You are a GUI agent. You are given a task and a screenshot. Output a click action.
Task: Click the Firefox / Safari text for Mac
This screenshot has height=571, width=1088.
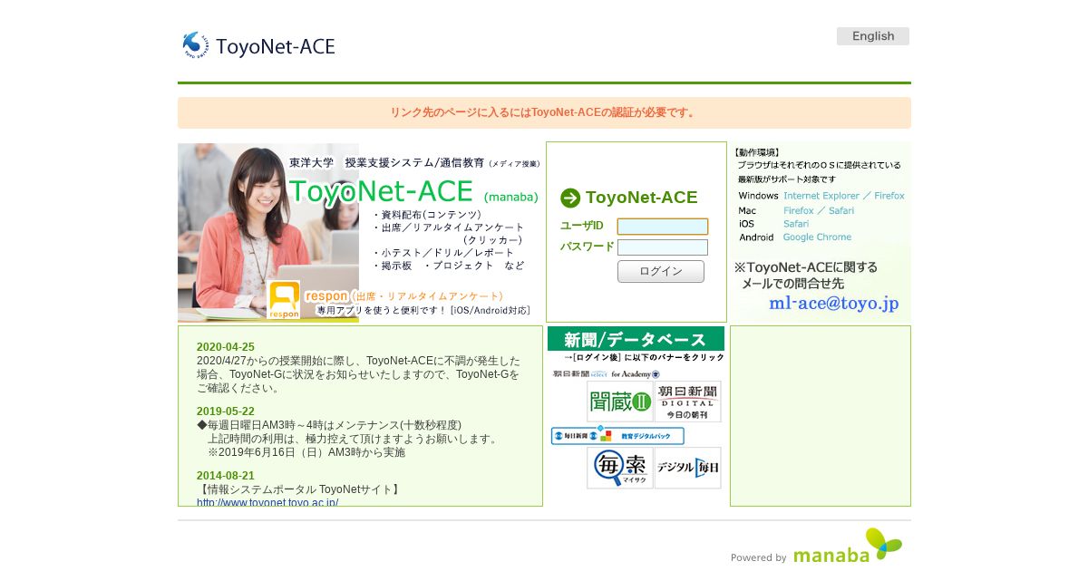tap(819, 210)
